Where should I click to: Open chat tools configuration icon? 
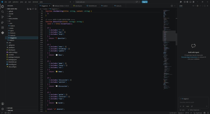pos(192,106)
